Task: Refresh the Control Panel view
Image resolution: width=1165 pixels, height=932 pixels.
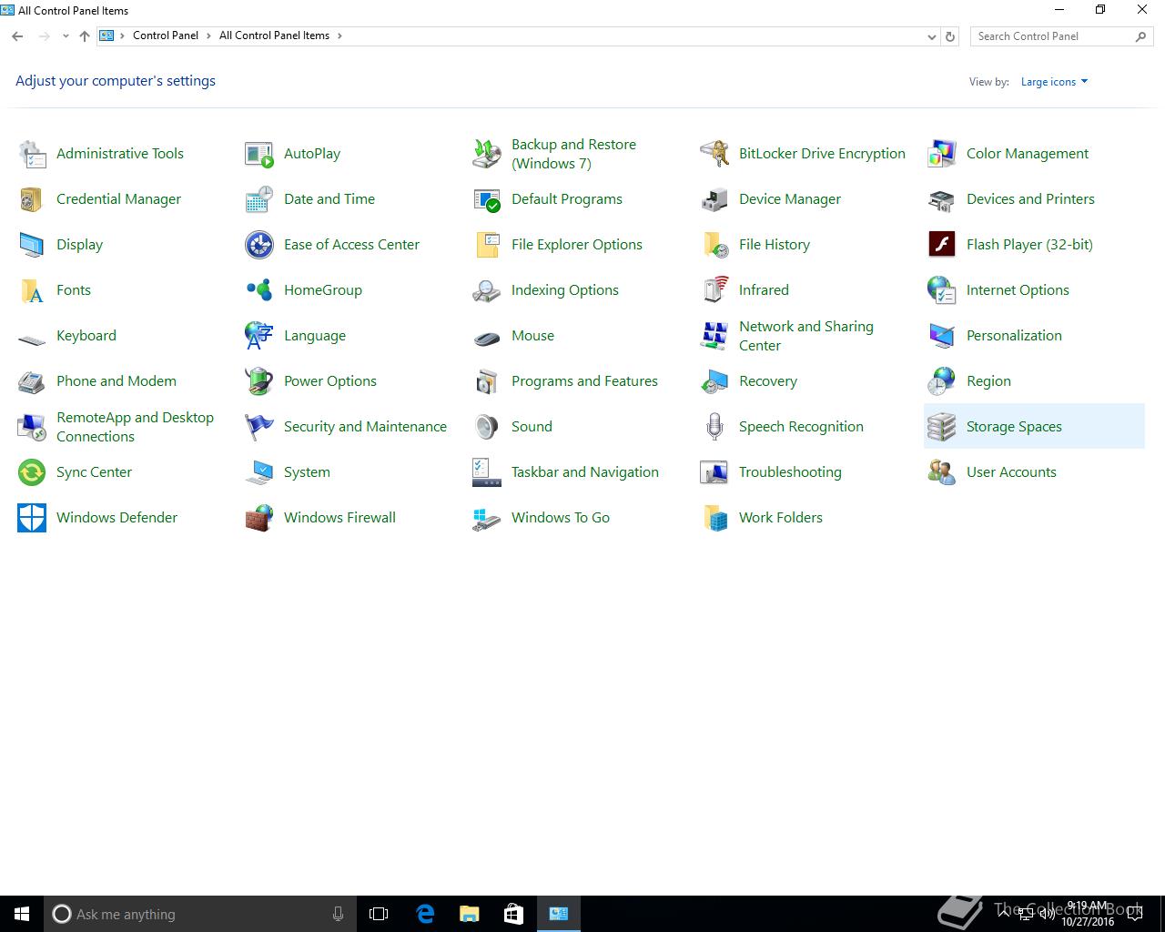Action: pyautogui.click(x=950, y=36)
